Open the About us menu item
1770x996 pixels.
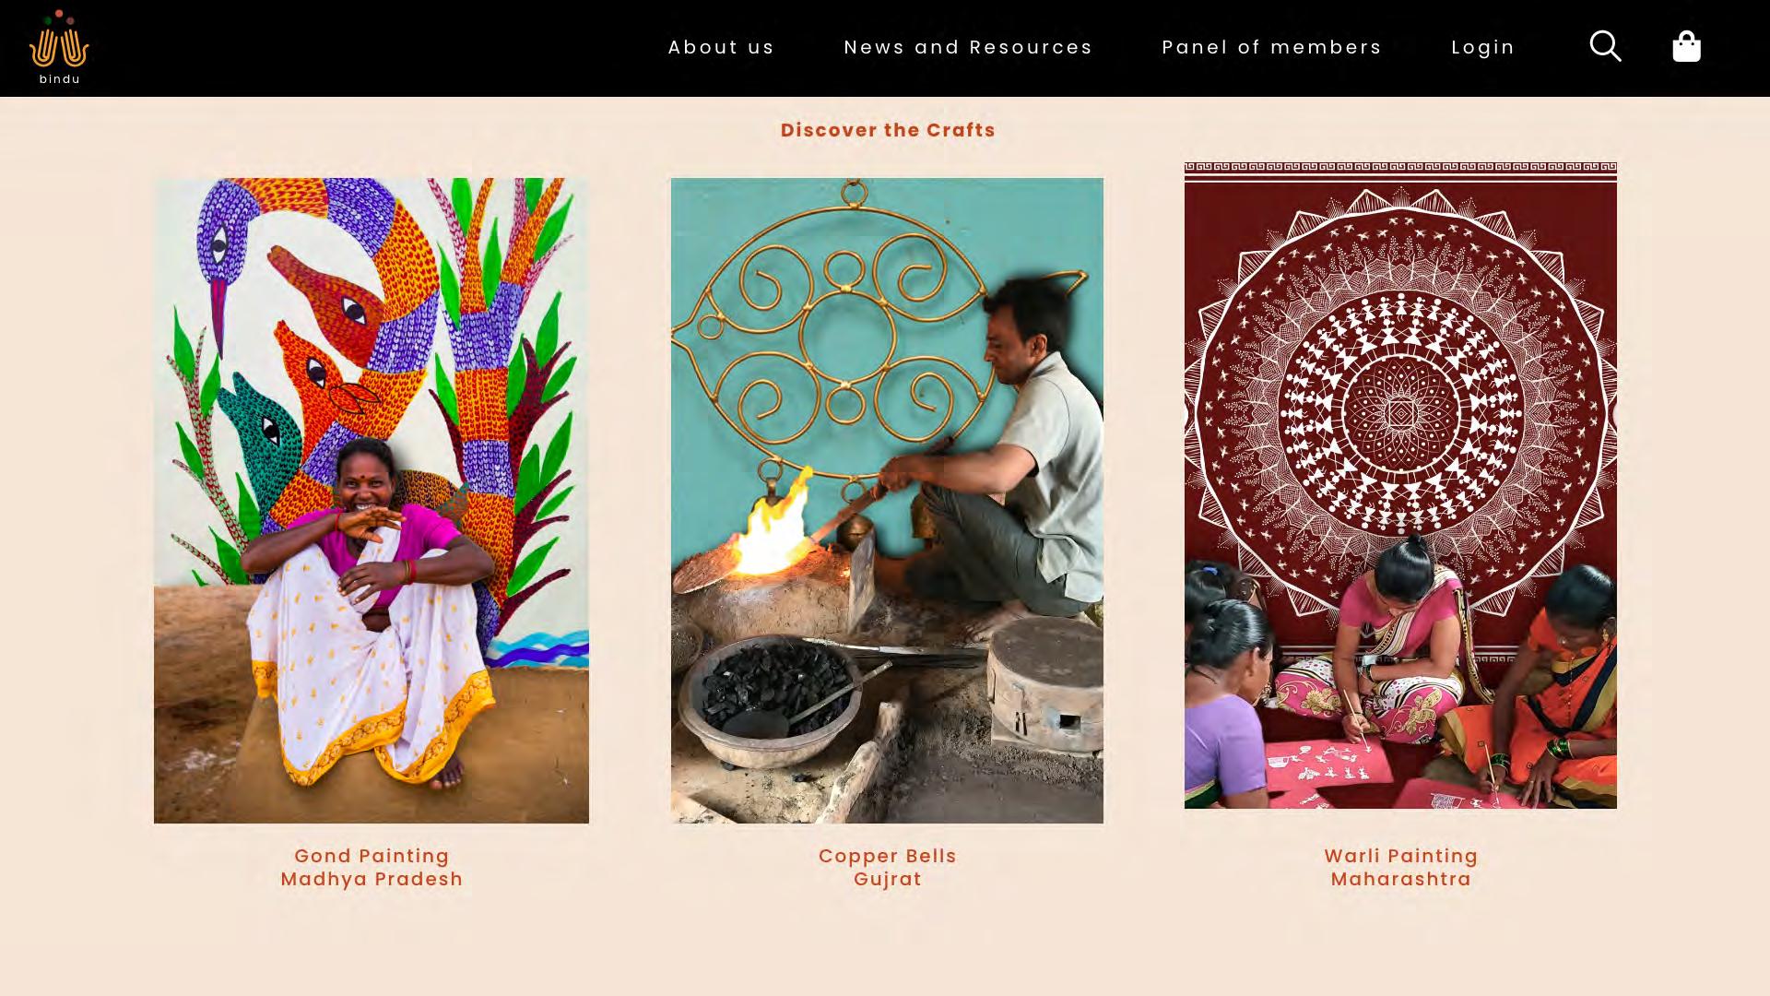point(721,47)
